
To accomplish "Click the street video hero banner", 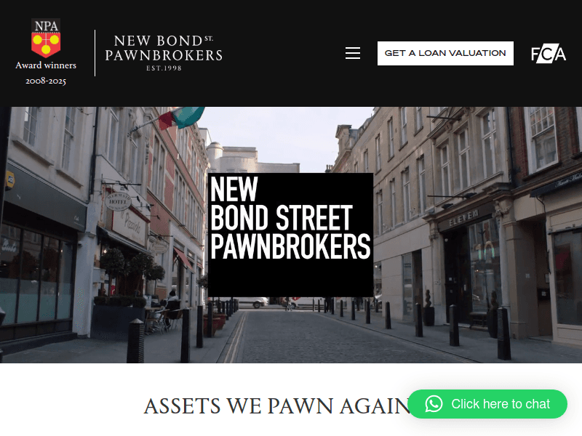I will click(x=291, y=235).
